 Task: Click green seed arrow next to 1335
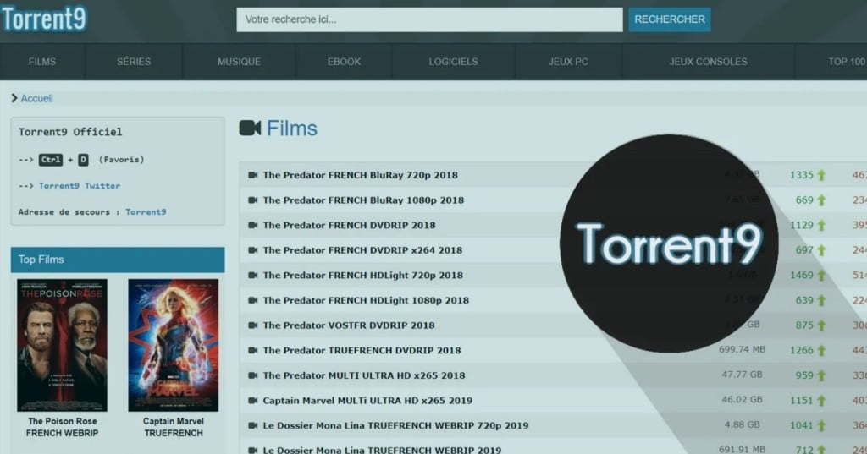pos(821,175)
